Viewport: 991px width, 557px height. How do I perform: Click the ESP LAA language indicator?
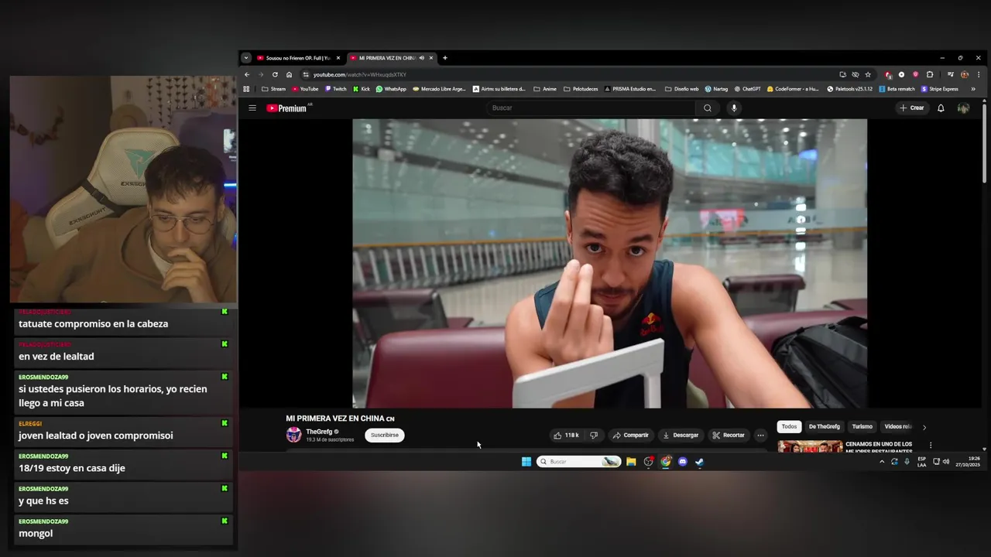[921, 462]
